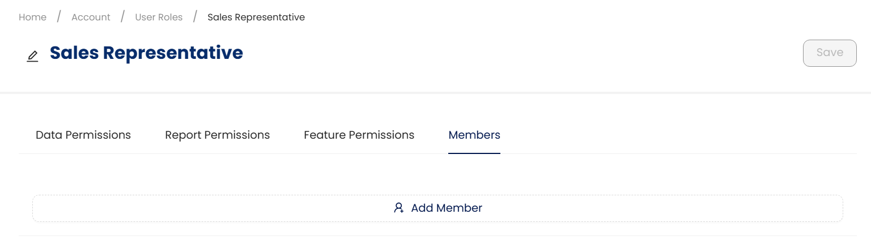Viewport: 871px width, 244px height.
Task: Click the pencil edit icon beside the role title
Action: point(32,56)
